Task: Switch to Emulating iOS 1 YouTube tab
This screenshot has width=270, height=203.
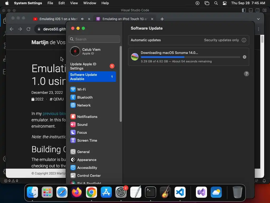Action: point(59,19)
